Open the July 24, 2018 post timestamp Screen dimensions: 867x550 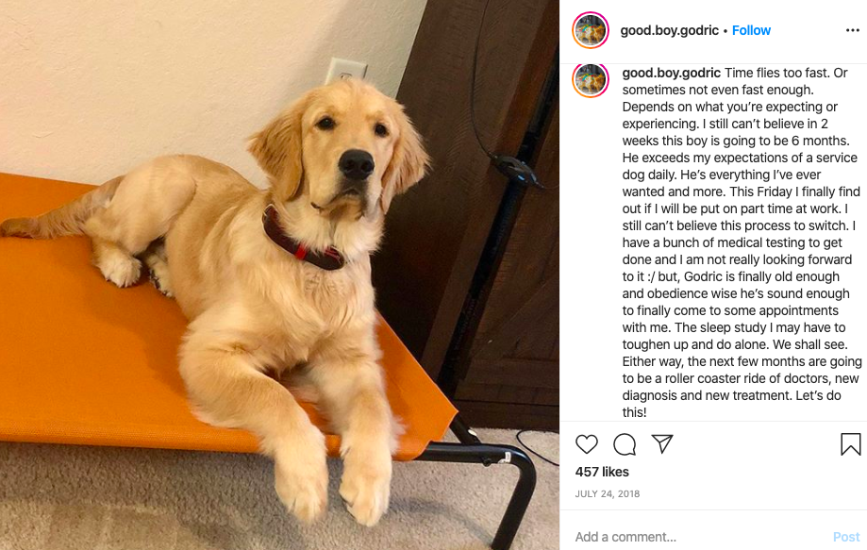click(608, 493)
